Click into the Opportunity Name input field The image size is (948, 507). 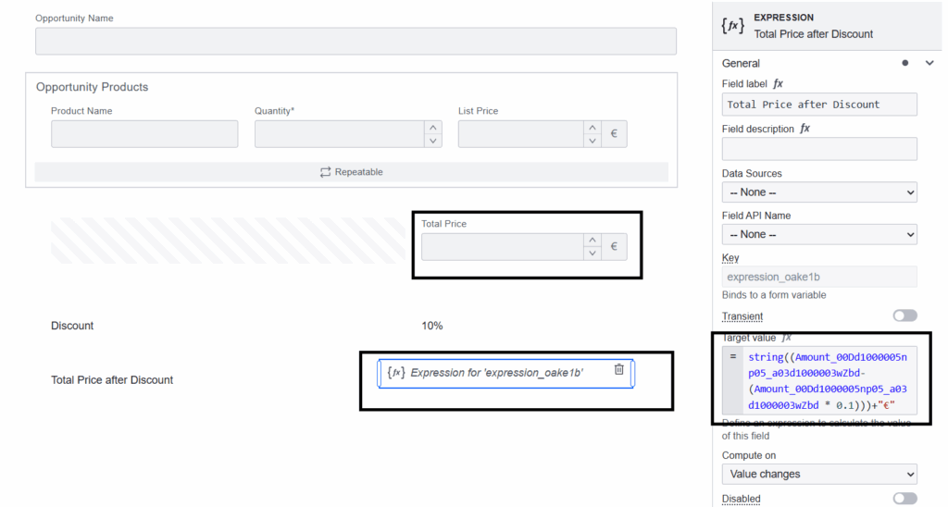(x=355, y=42)
